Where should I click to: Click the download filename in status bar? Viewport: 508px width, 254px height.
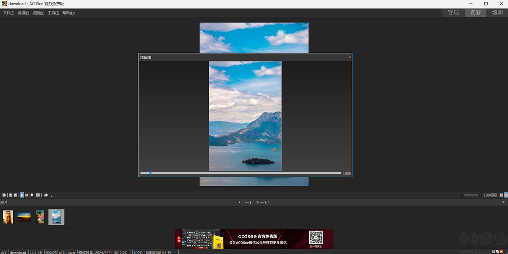18,252
